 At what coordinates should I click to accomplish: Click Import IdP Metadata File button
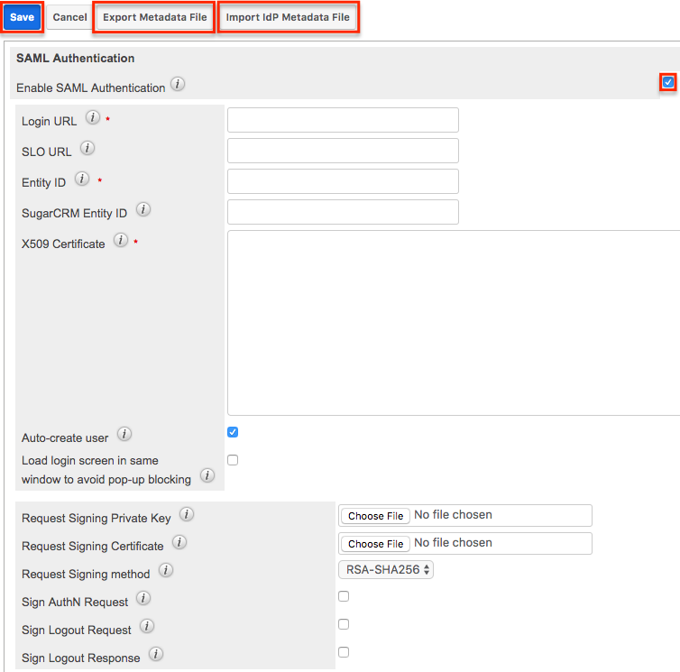coord(288,17)
